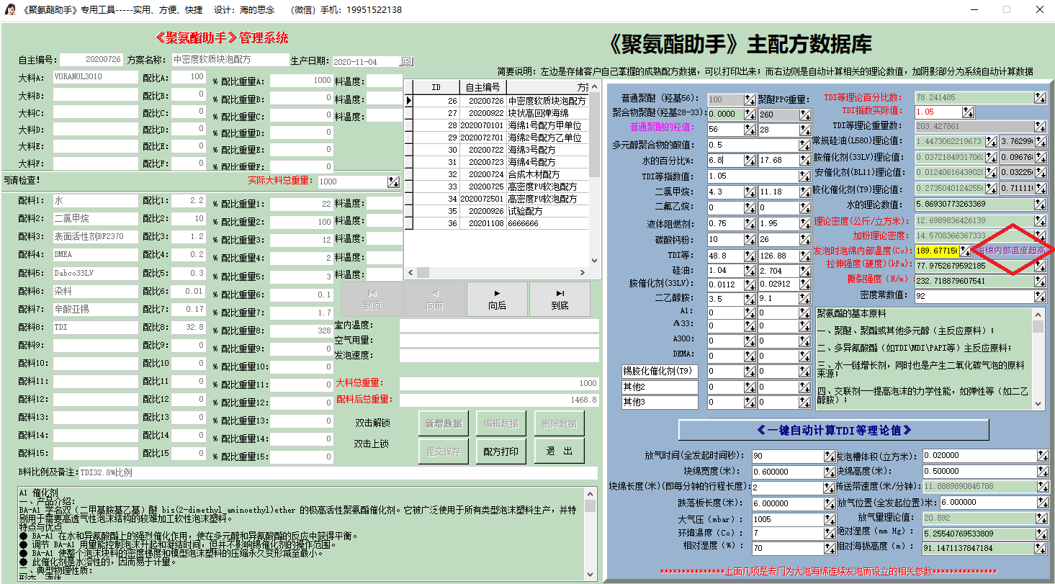Print the formula with 配方打印
This screenshot has height=584, width=1055.
coord(500,451)
